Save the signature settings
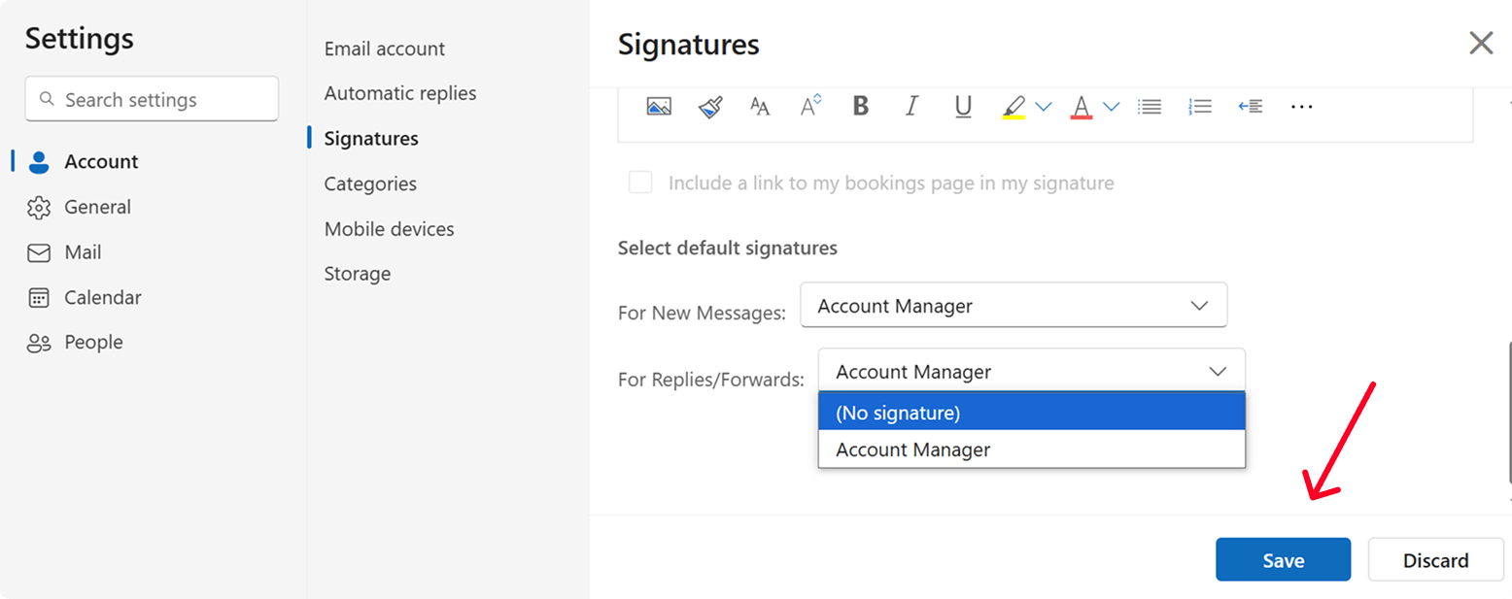The width and height of the screenshot is (1512, 599). click(1284, 560)
